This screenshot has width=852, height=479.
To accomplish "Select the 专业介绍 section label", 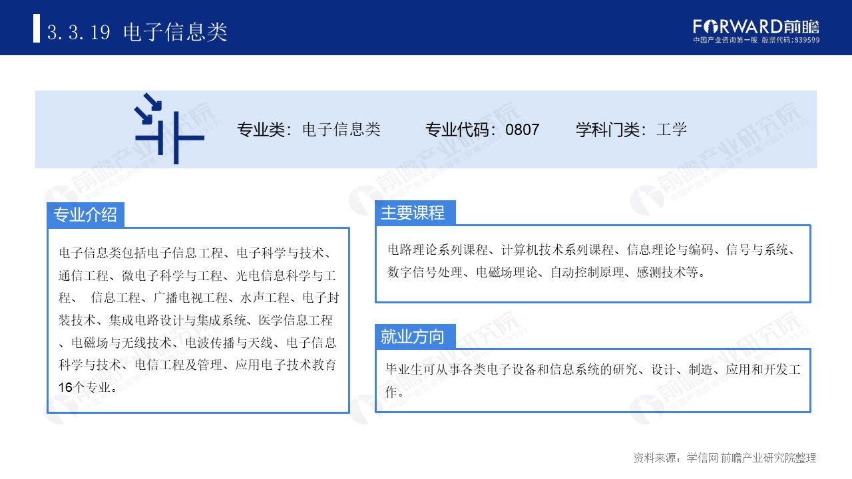I will click(85, 214).
